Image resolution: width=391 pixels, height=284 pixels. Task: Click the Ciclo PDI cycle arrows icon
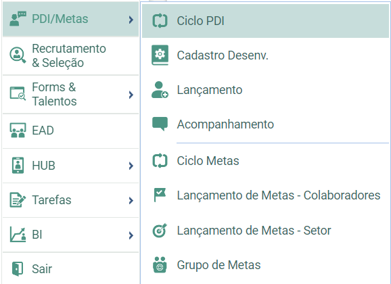pyautogui.click(x=160, y=21)
